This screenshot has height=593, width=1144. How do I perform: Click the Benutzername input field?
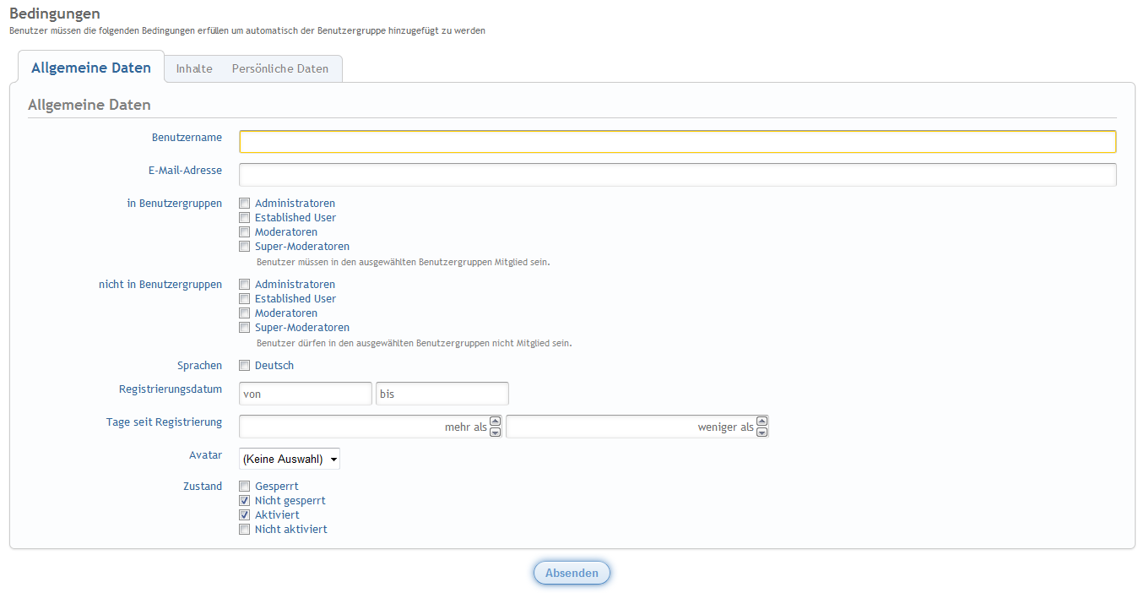pyautogui.click(x=677, y=142)
